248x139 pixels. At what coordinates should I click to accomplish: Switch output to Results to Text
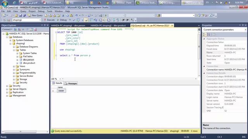point(101,20)
